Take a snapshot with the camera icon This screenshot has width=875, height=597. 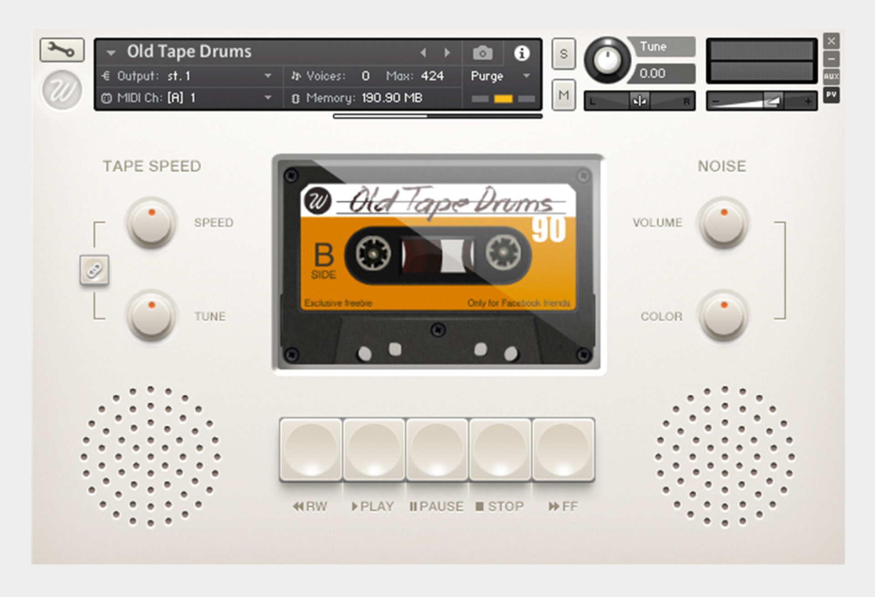[483, 52]
